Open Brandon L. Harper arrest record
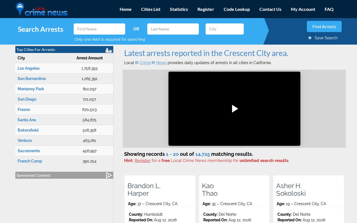This screenshot has width=357, height=223. [x=144, y=190]
